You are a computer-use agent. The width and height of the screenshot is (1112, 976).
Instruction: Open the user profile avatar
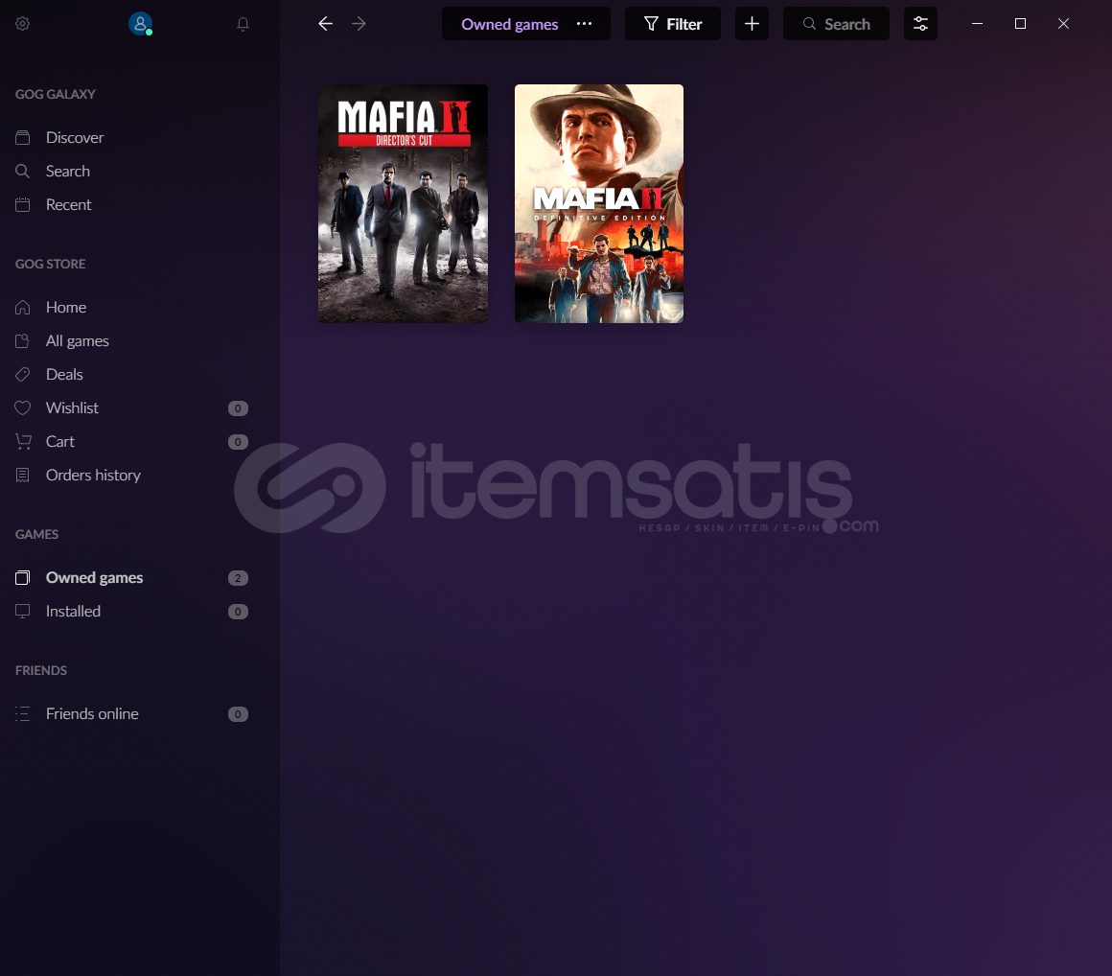coord(140,23)
